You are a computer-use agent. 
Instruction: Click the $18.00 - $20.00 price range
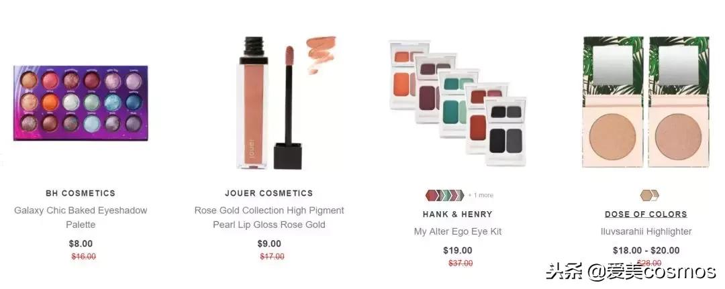coord(646,251)
